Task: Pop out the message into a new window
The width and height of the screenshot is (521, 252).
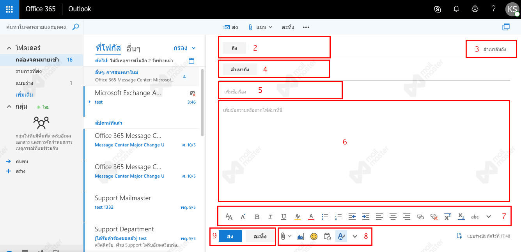Action: coord(506,27)
